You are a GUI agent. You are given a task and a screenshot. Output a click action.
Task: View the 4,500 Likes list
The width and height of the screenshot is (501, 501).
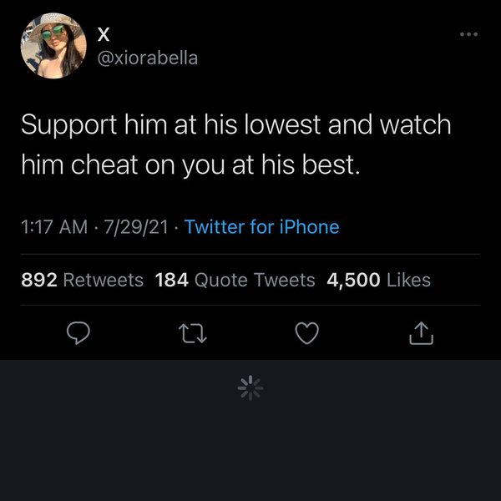(x=378, y=280)
